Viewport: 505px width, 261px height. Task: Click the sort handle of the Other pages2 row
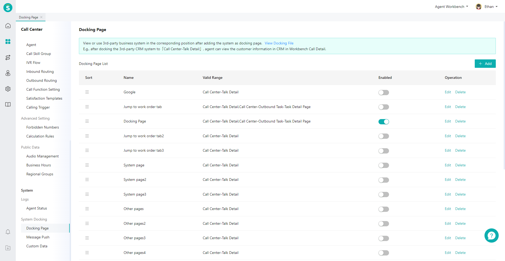point(87,223)
